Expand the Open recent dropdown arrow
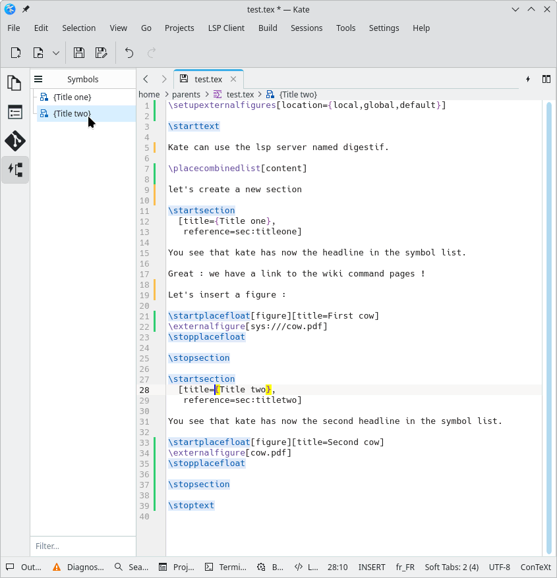557x578 pixels. (x=56, y=53)
